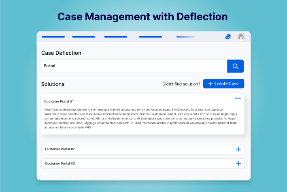Select the first navigation bar item
Viewport: 287px width, 192px height.
(53, 37)
